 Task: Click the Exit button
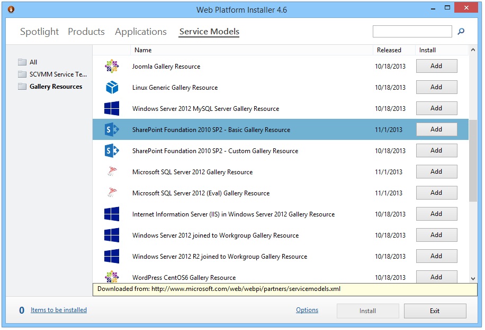click(x=435, y=310)
